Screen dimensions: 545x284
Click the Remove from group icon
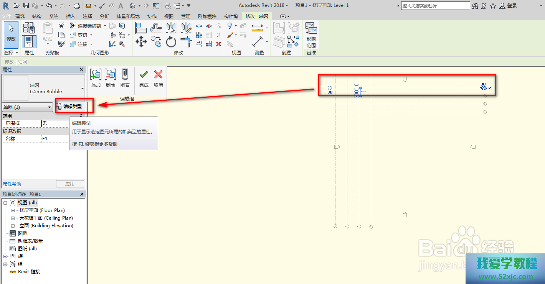(110, 74)
